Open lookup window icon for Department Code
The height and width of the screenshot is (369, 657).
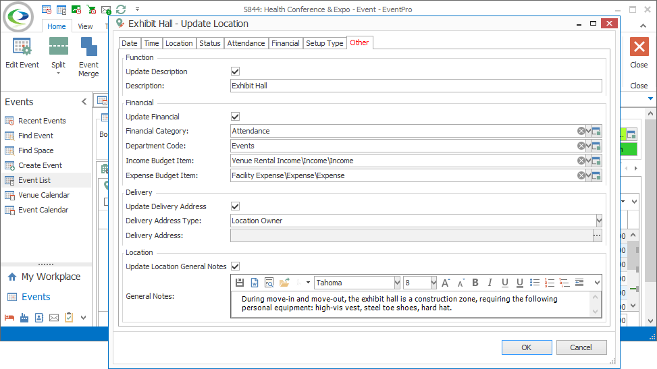596,146
